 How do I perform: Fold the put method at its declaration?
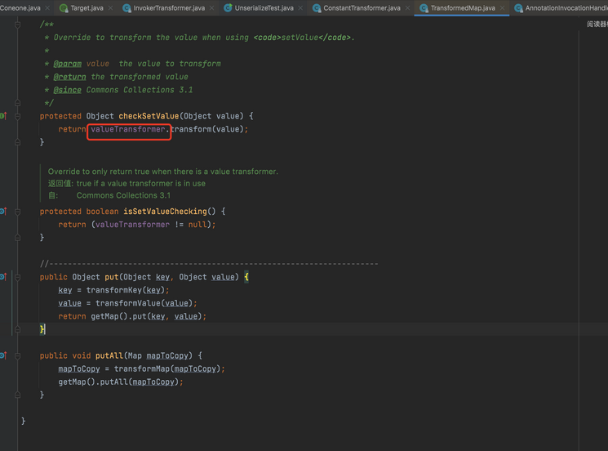[x=17, y=277]
